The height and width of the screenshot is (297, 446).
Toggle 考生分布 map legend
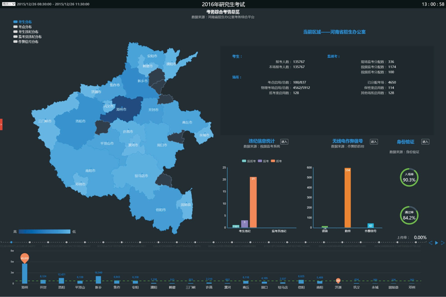pos(22,22)
